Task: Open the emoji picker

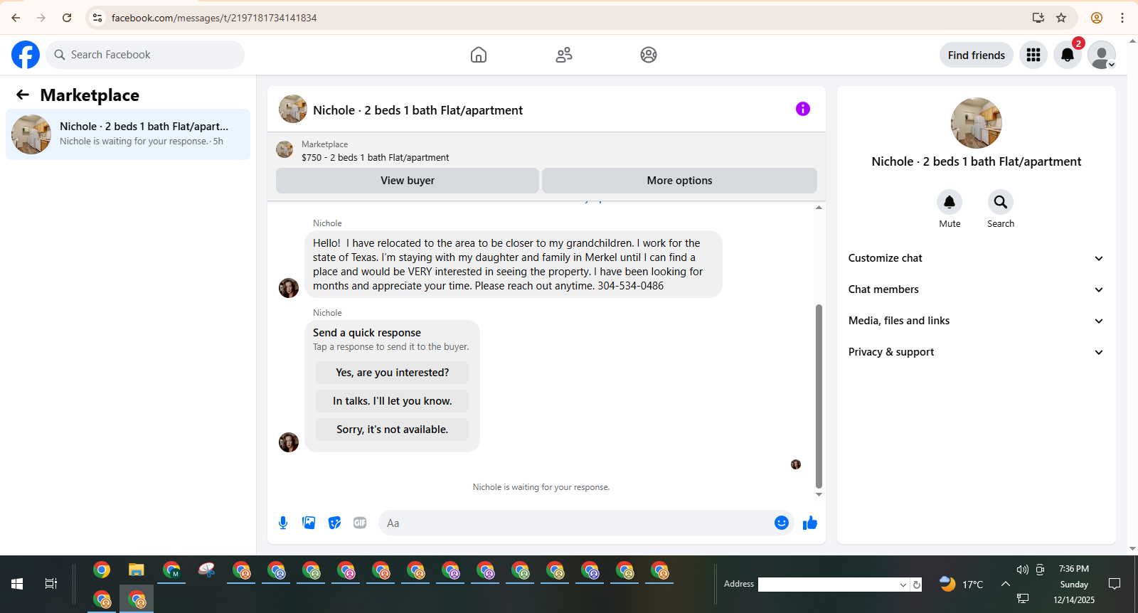Action: click(x=782, y=523)
